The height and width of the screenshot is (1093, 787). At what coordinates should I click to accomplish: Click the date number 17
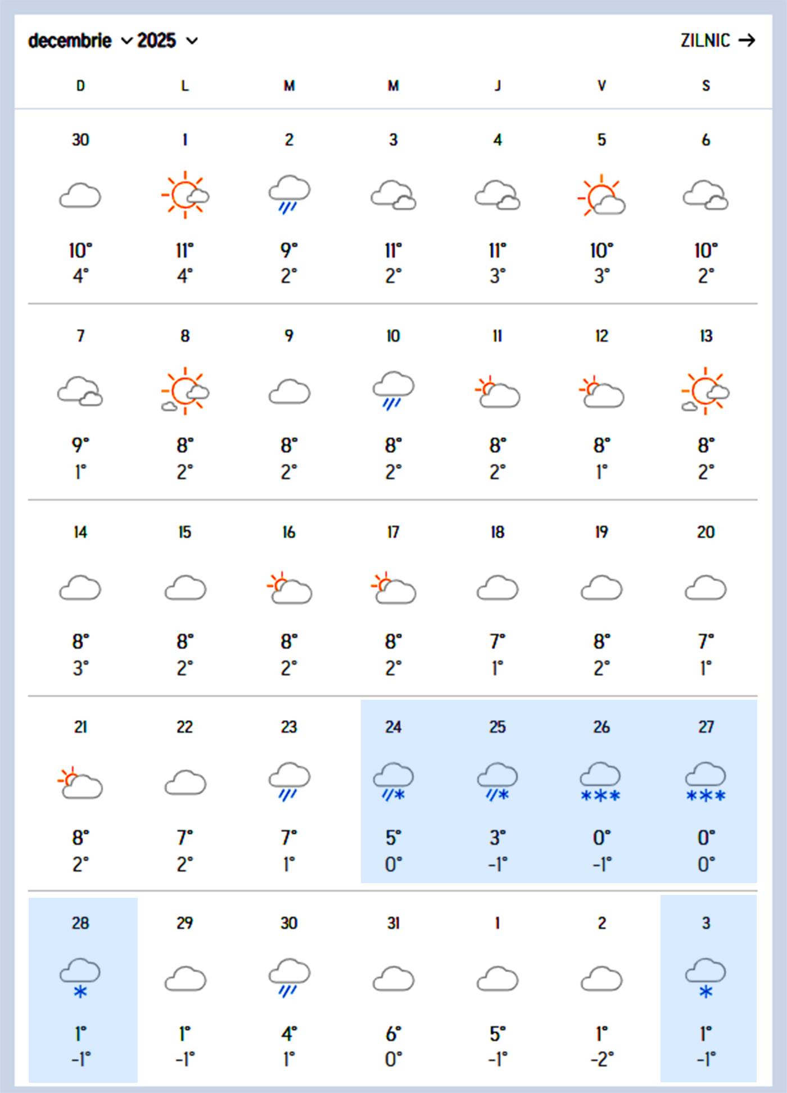tap(393, 532)
